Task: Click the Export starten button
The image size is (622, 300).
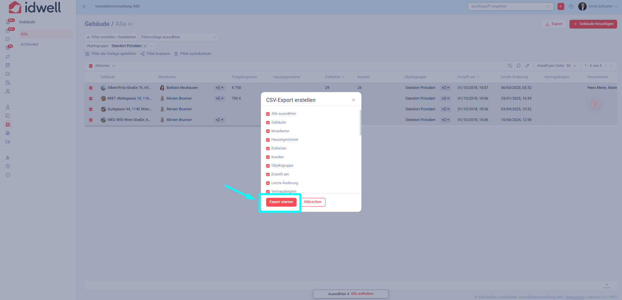Action: tap(281, 202)
